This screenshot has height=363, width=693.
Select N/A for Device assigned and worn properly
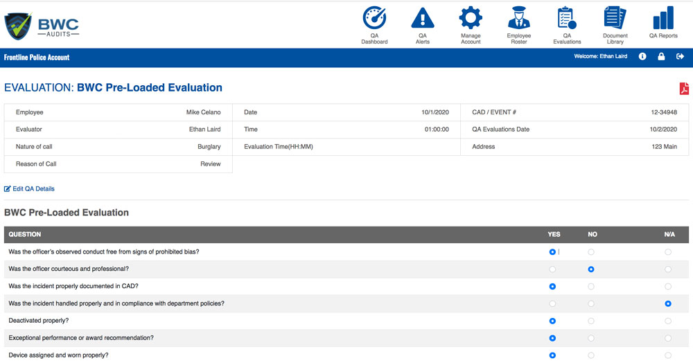point(668,355)
